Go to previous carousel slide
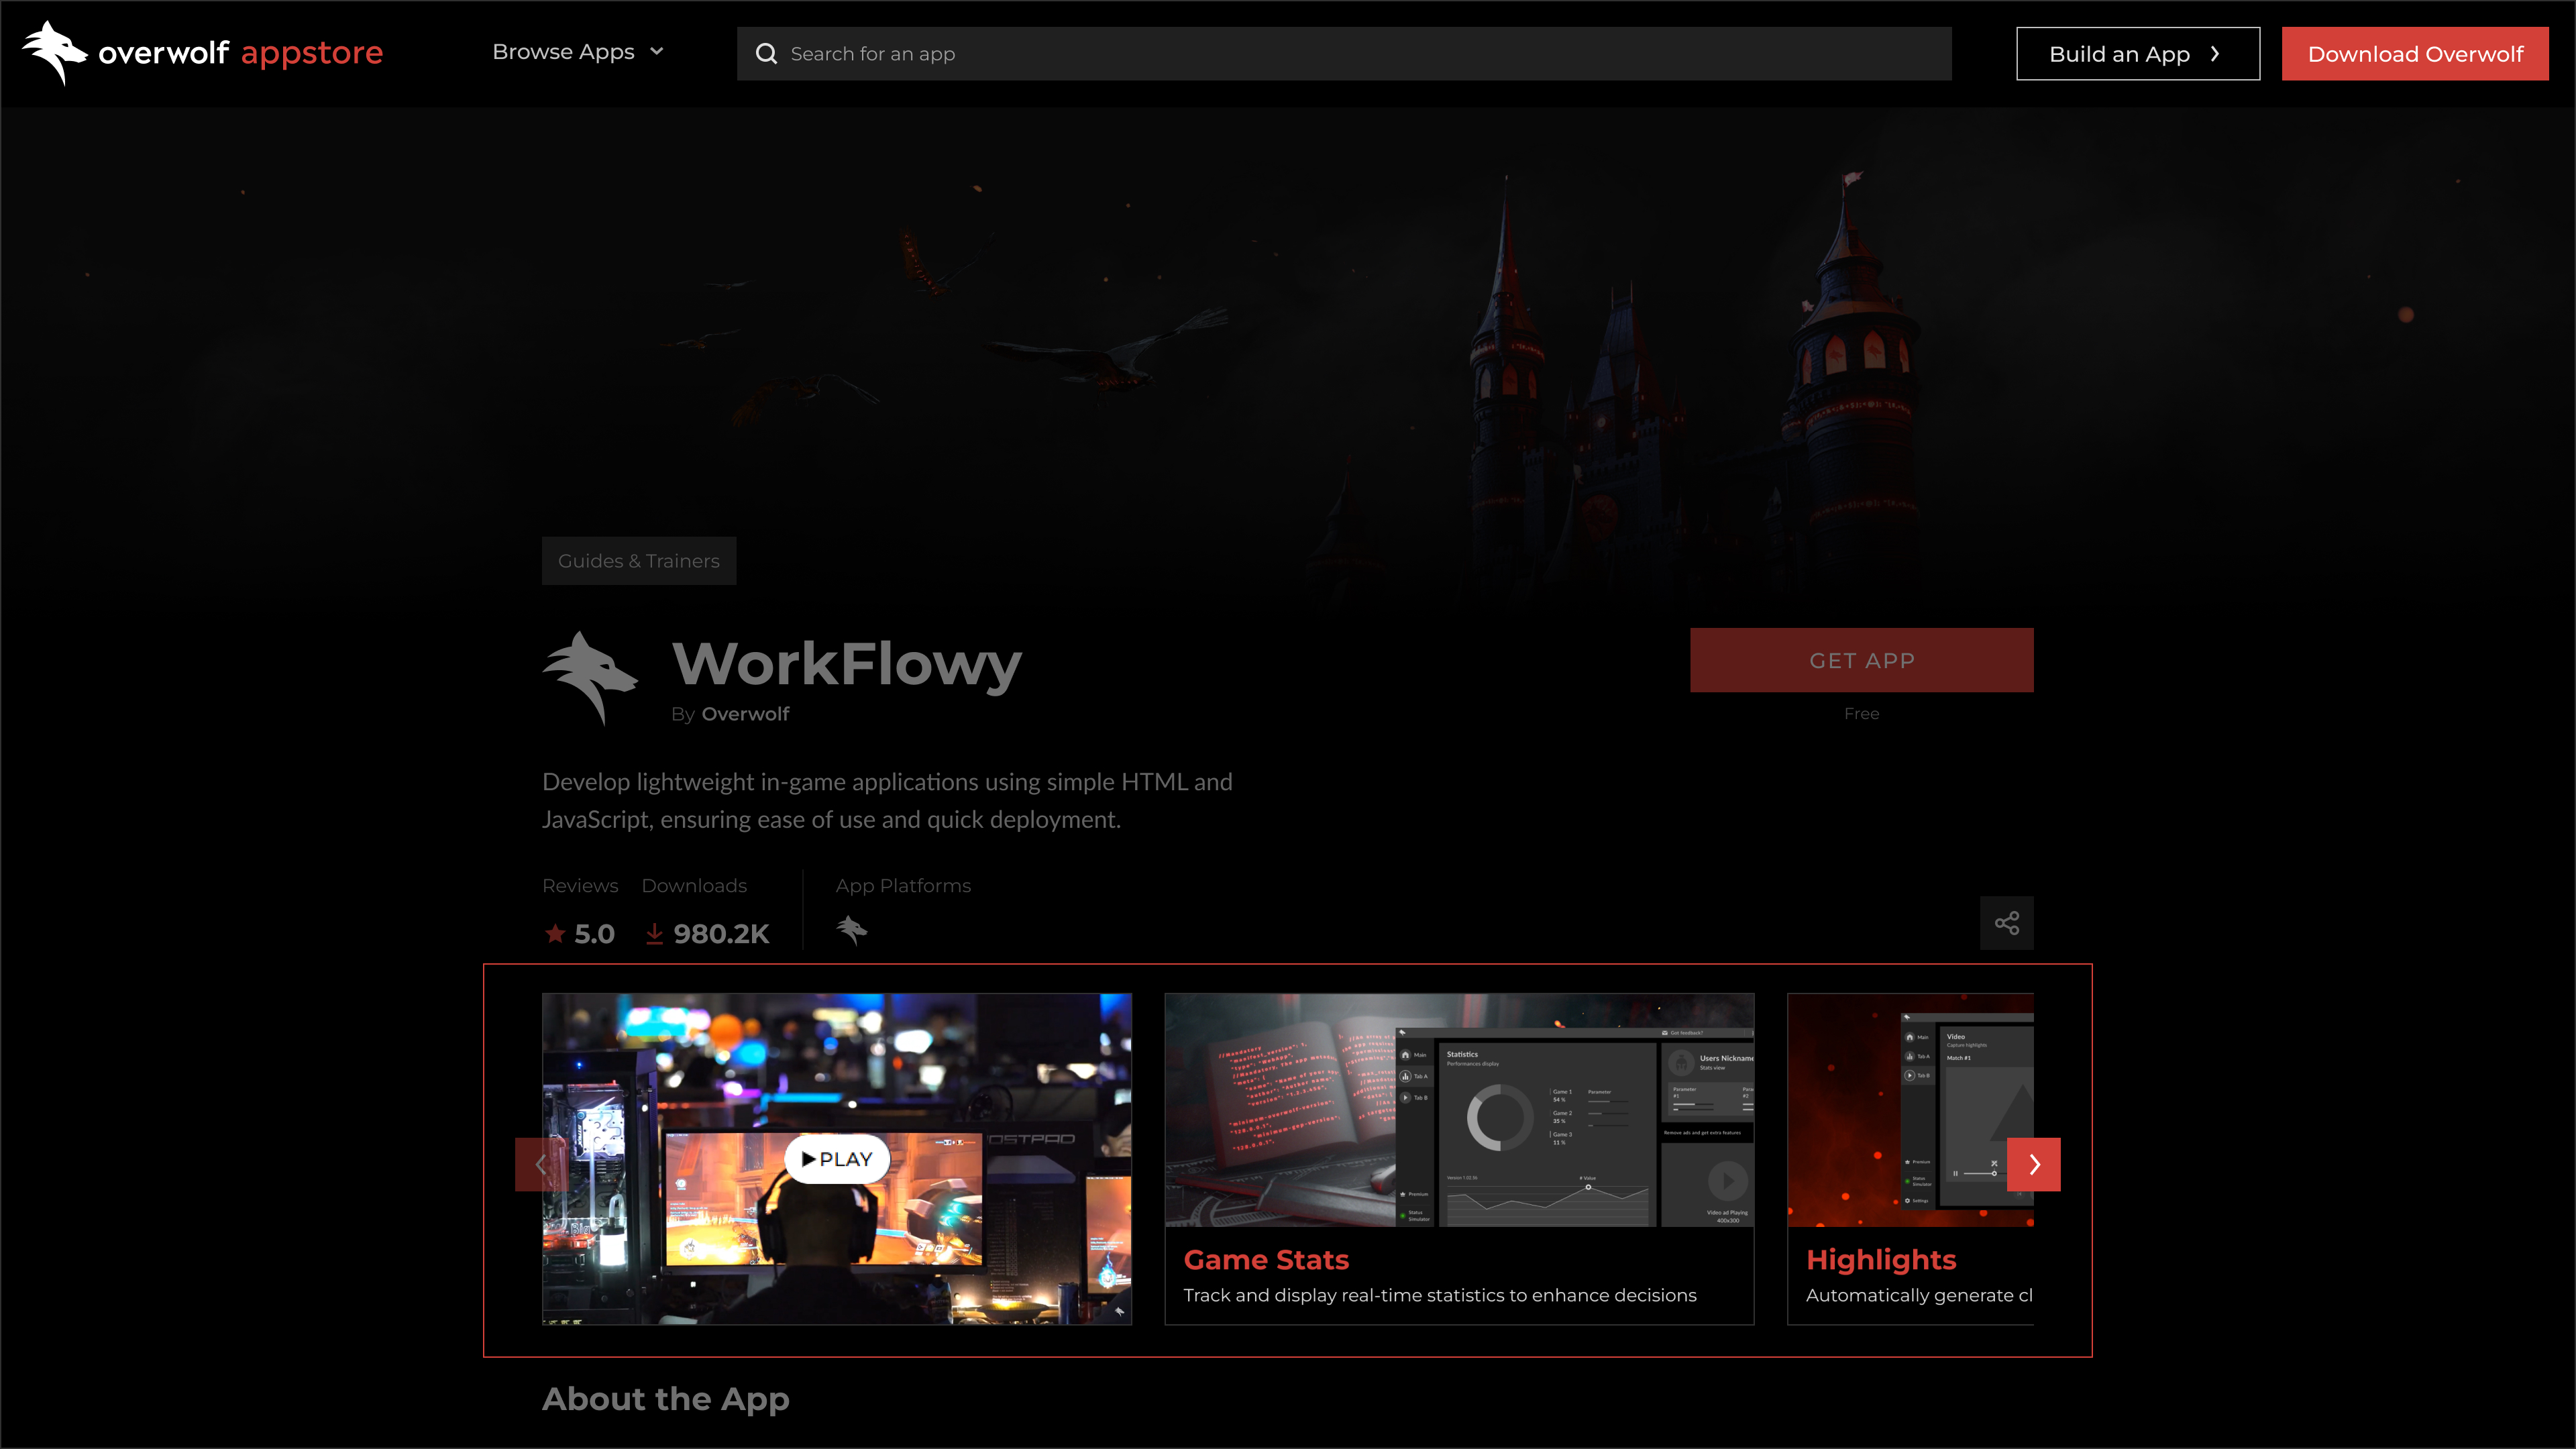This screenshot has height=1449, width=2576. [x=541, y=1164]
